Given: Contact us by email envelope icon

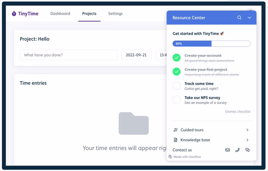Looking at the screenshot, I should click(x=227, y=150).
